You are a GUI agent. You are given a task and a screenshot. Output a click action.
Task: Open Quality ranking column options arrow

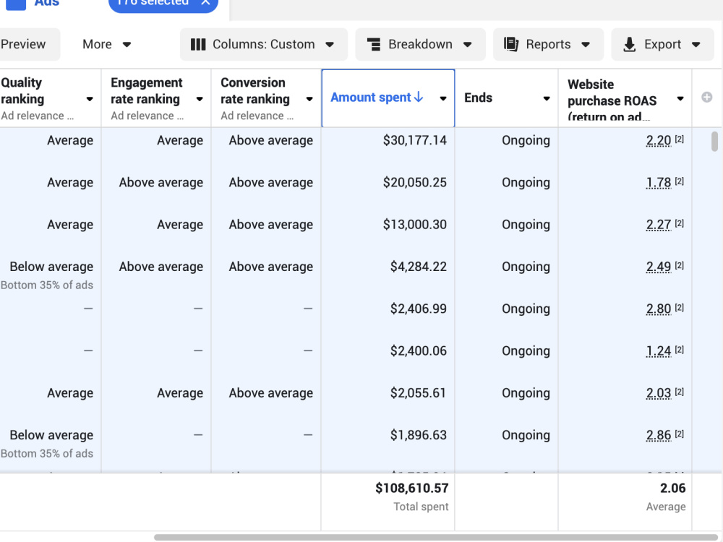point(90,98)
